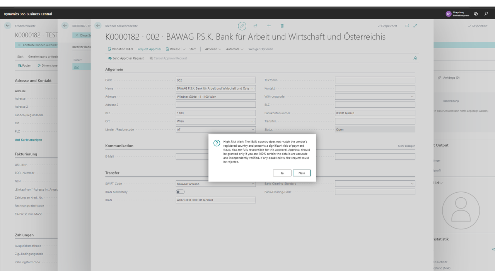Screen dimensions: 495x278
Task: Click the IBAN input field
Action: pyautogui.click(x=216, y=200)
